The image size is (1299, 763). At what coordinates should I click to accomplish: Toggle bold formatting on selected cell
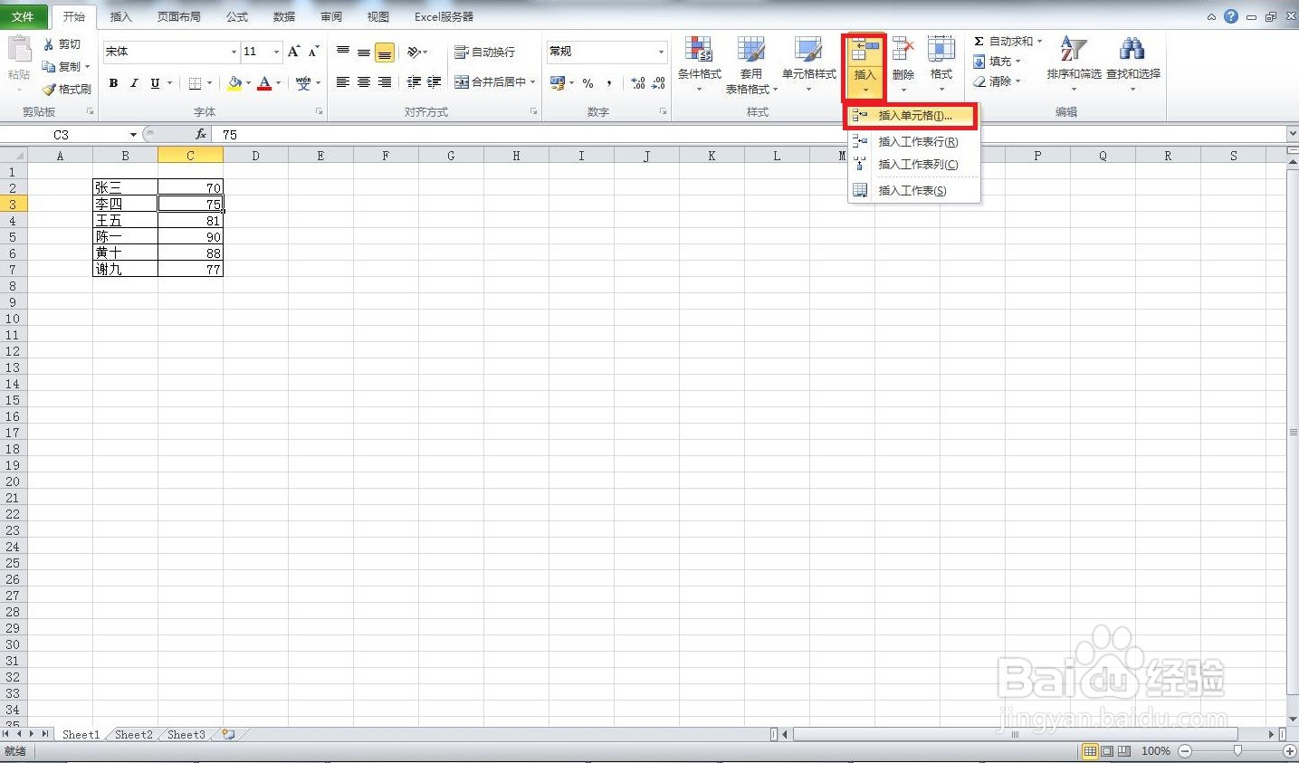(x=113, y=83)
